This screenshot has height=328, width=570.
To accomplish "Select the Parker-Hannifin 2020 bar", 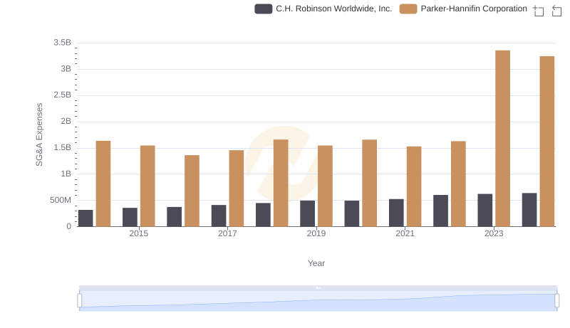I will [369, 183].
